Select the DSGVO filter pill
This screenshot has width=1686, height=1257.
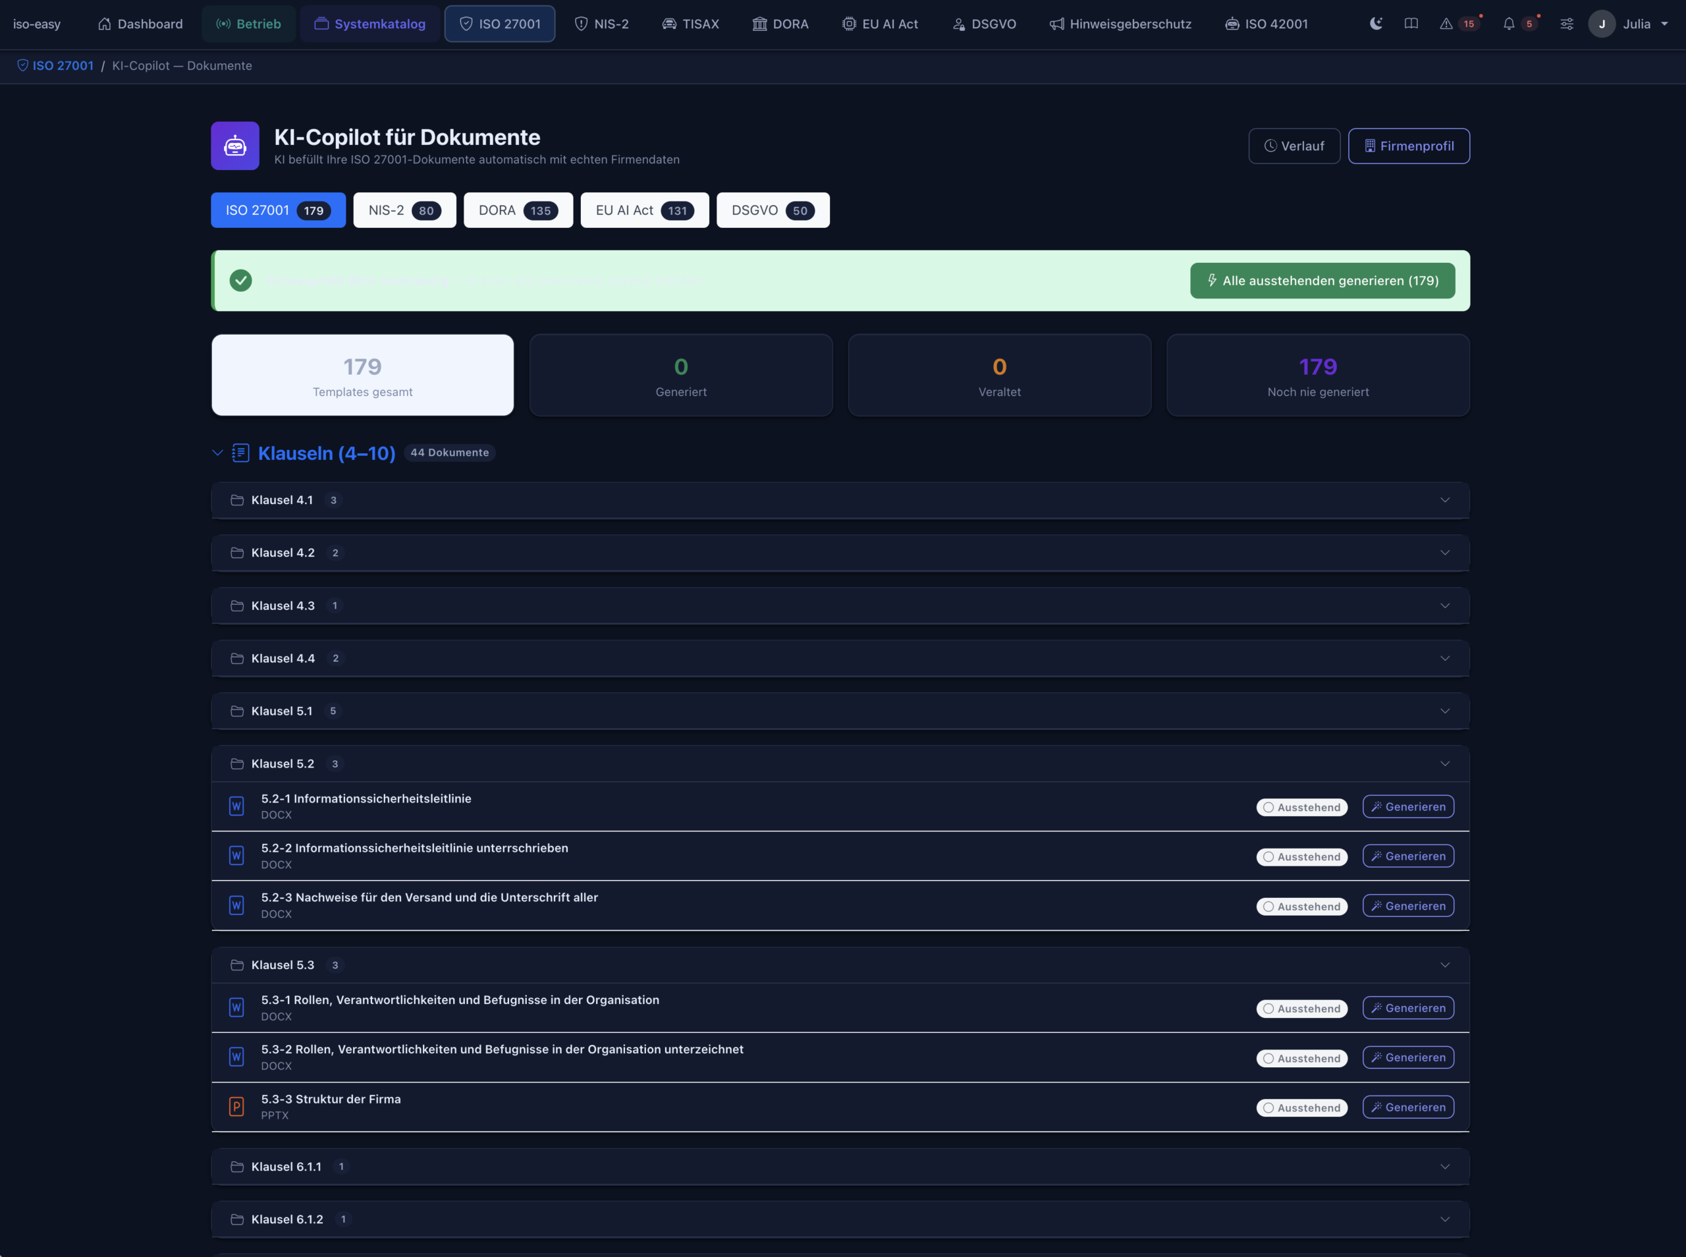click(x=773, y=210)
